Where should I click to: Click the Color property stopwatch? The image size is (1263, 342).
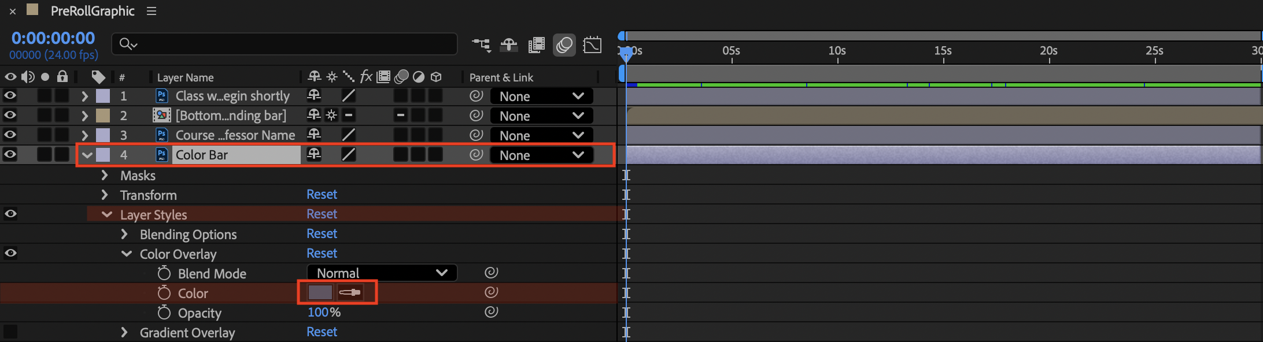pyautogui.click(x=164, y=293)
